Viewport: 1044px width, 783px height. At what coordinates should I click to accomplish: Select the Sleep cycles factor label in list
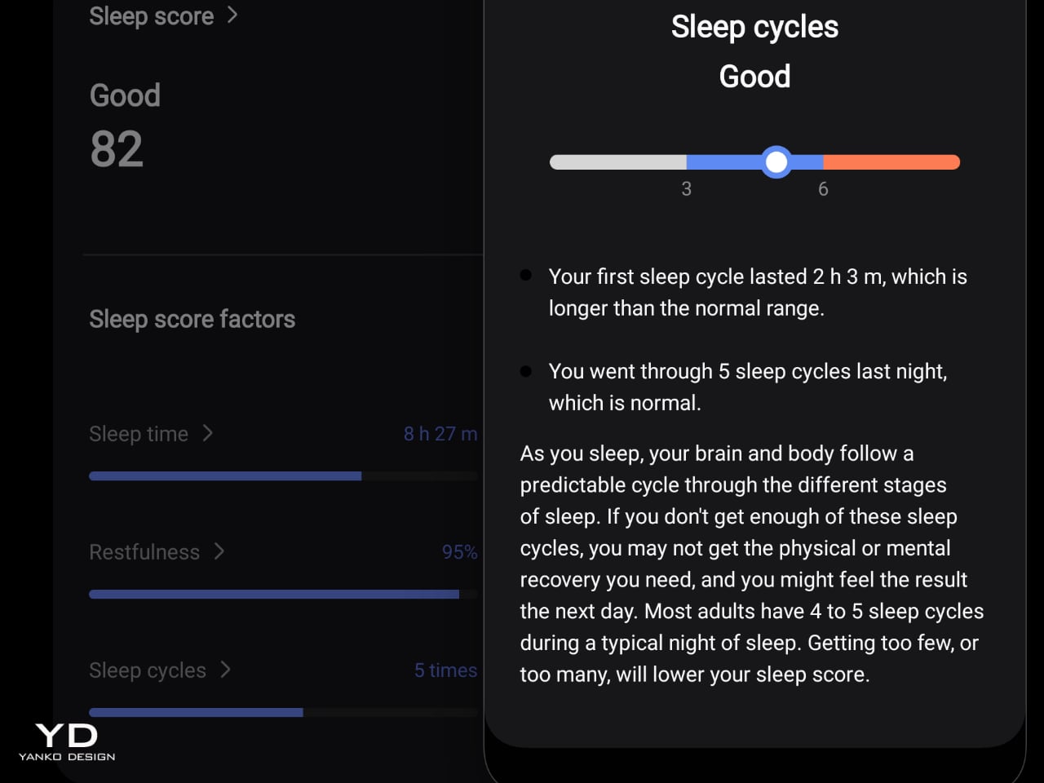pyautogui.click(x=148, y=670)
